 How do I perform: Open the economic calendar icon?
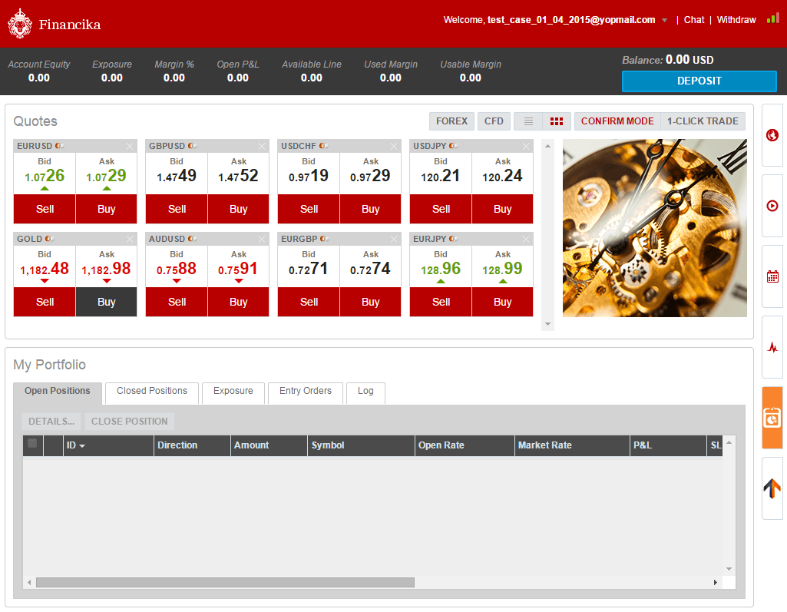(771, 275)
